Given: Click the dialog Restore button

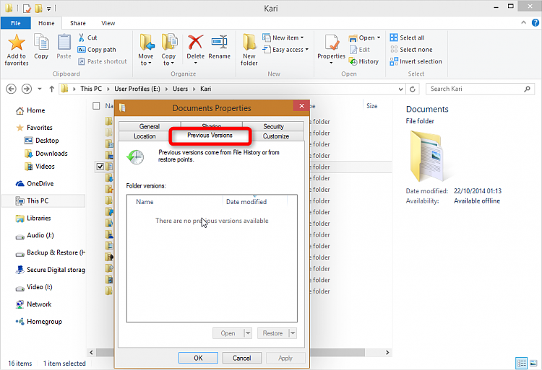Looking at the screenshot, I should coord(272,333).
